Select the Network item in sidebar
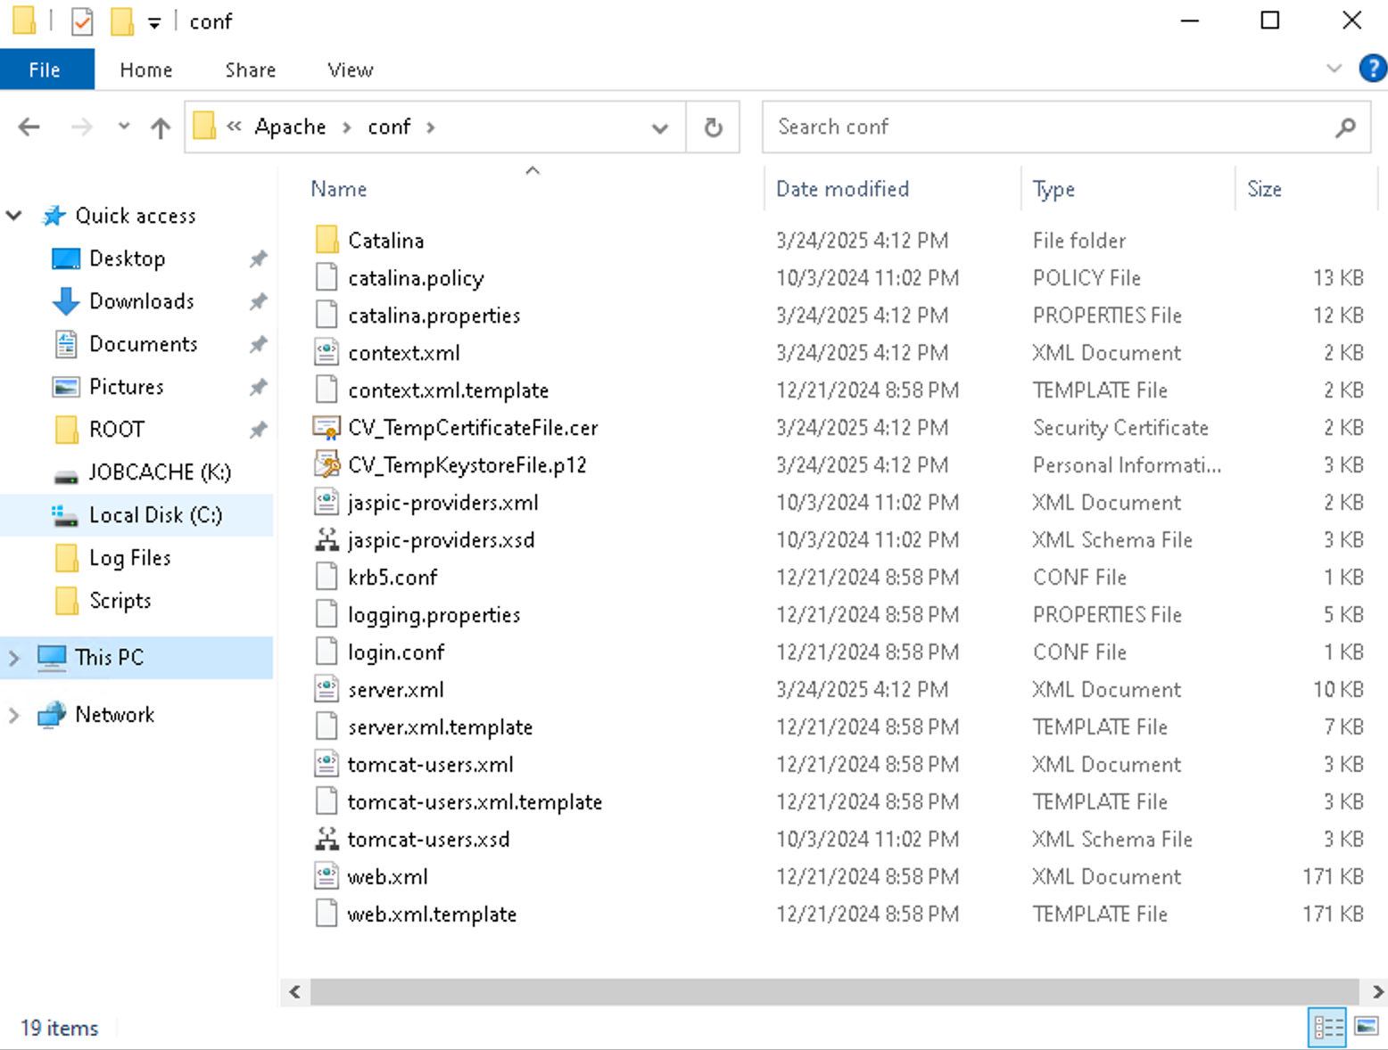The height and width of the screenshot is (1050, 1388). (114, 715)
